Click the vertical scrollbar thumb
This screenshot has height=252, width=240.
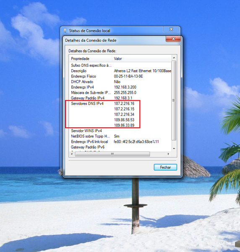click(174, 100)
